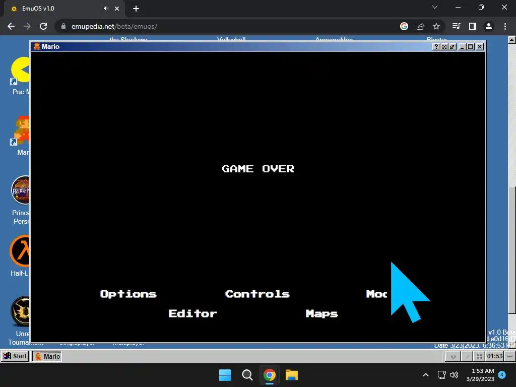The width and height of the screenshot is (516, 387).
Task: Click the EmuOS tray signal strength icon
Action: coord(467,356)
